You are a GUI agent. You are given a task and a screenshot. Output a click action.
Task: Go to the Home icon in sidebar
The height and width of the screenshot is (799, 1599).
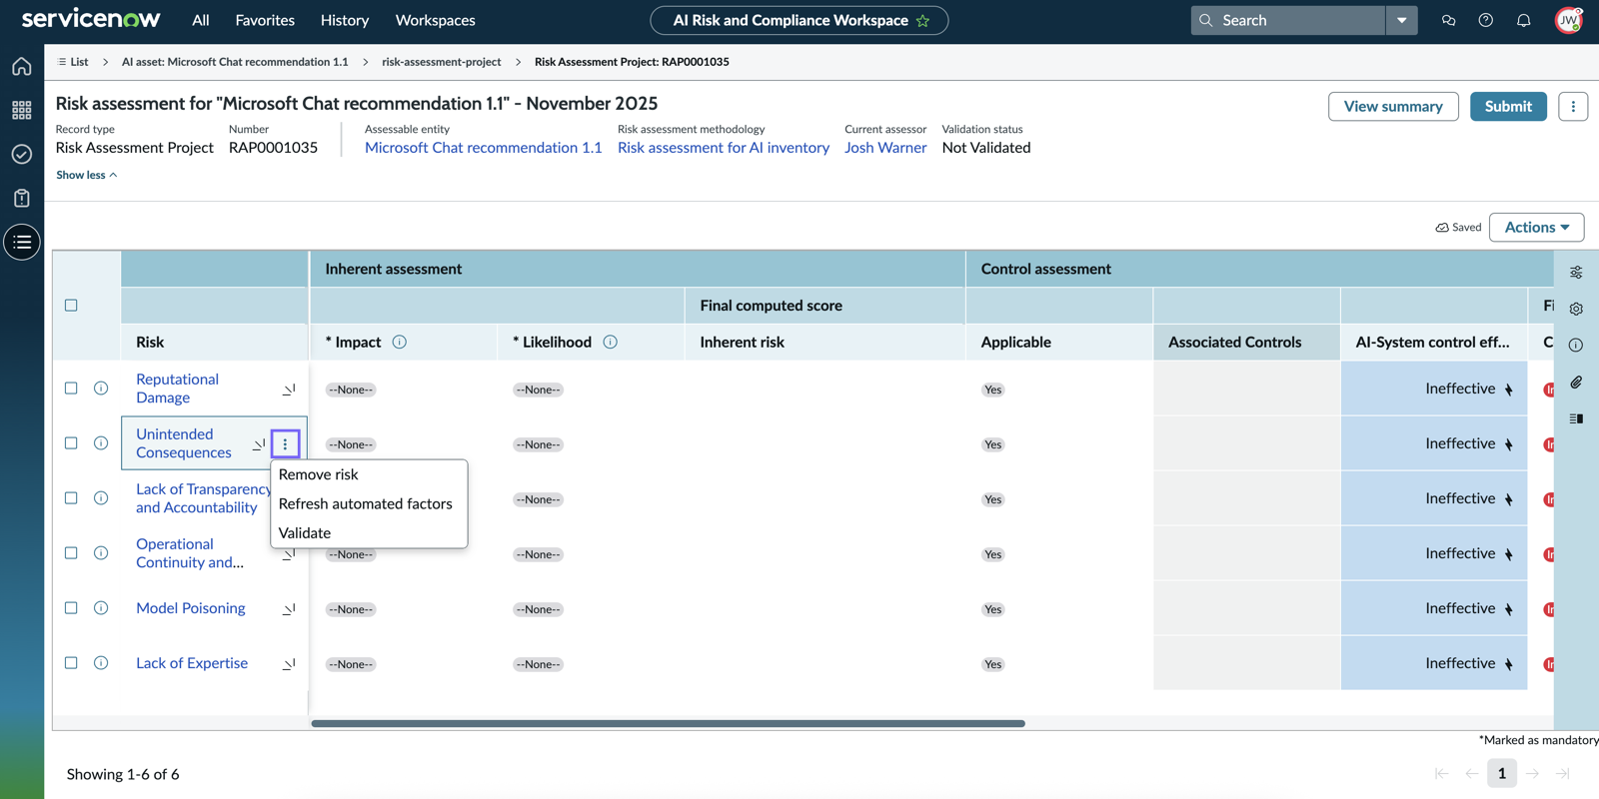pyautogui.click(x=22, y=66)
